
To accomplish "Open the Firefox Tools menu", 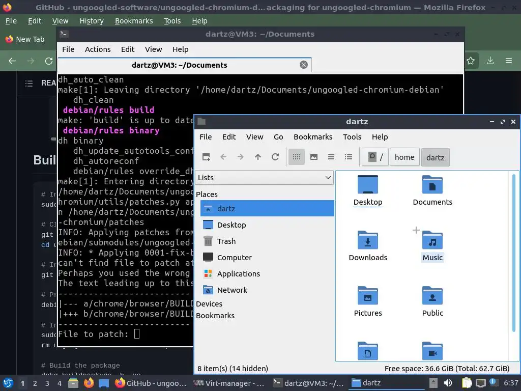I will 172,21.
